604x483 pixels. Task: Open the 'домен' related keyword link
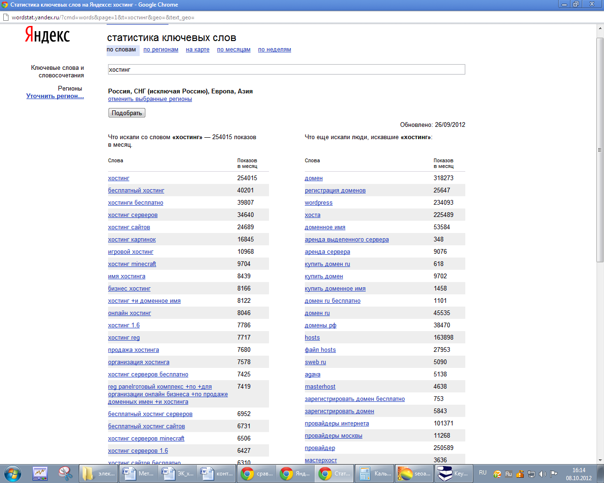pyautogui.click(x=314, y=178)
